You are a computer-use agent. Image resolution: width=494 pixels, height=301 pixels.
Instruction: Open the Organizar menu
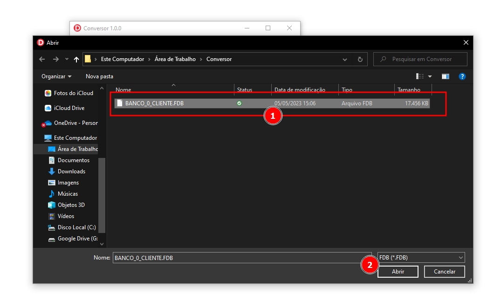[56, 76]
